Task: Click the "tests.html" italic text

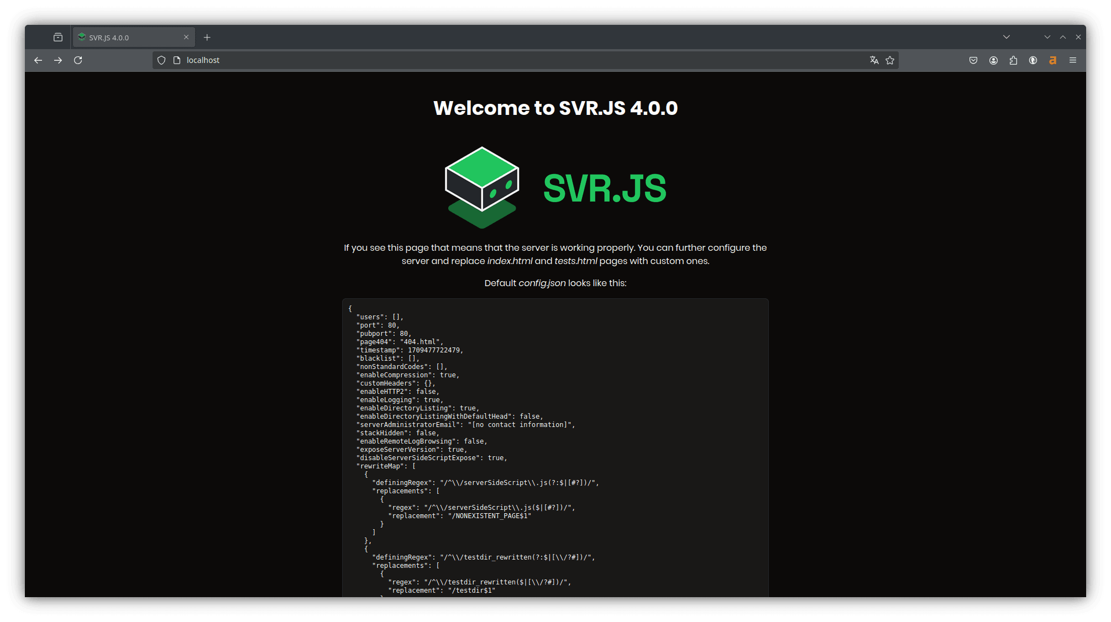Action: click(x=575, y=261)
